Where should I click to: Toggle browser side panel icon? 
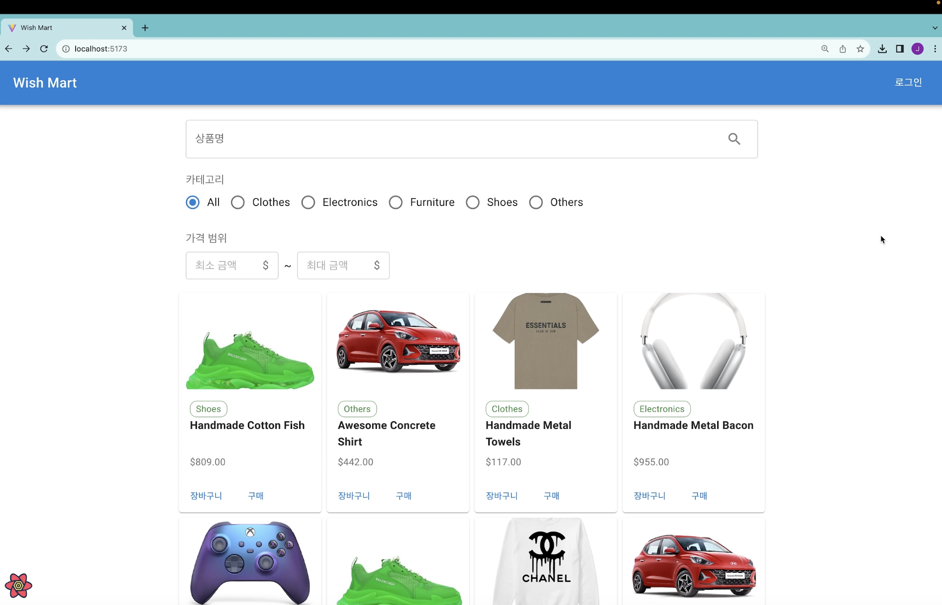tap(900, 49)
